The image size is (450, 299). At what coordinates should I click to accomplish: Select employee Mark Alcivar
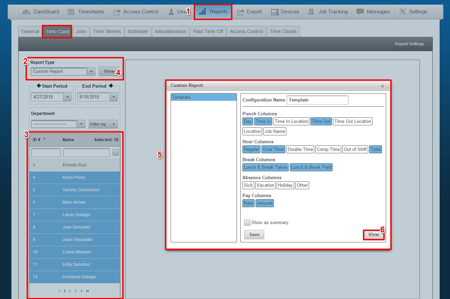(x=75, y=202)
